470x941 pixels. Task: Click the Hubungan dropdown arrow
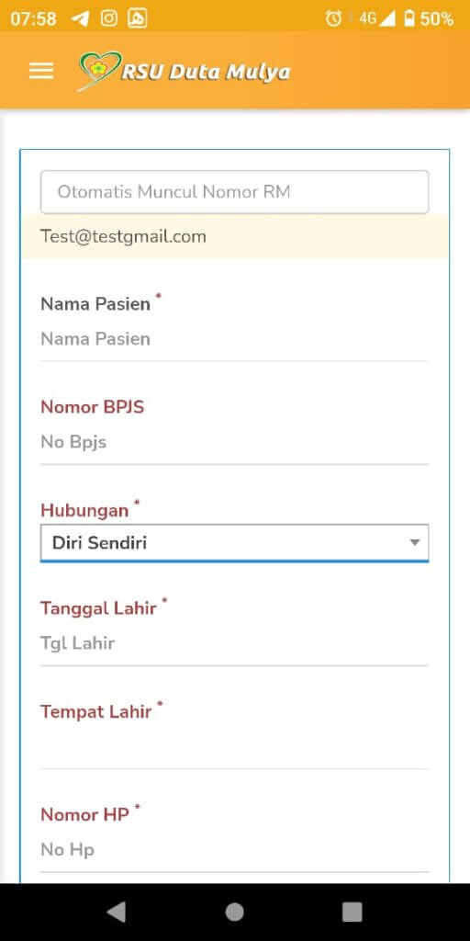tap(414, 542)
